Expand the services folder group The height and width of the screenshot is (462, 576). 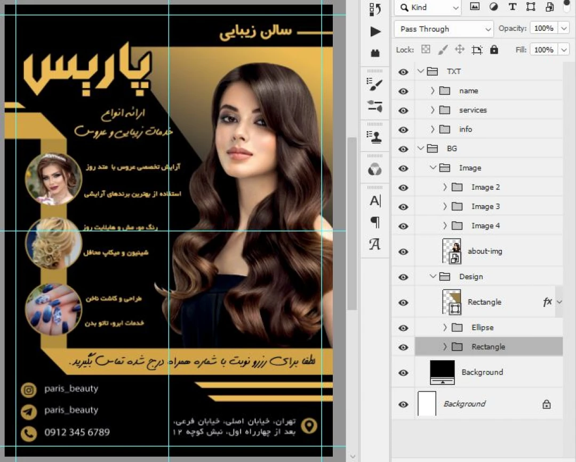click(x=433, y=110)
